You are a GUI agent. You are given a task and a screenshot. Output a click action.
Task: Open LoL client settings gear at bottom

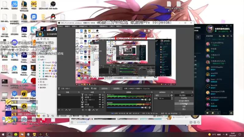pos(231,113)
